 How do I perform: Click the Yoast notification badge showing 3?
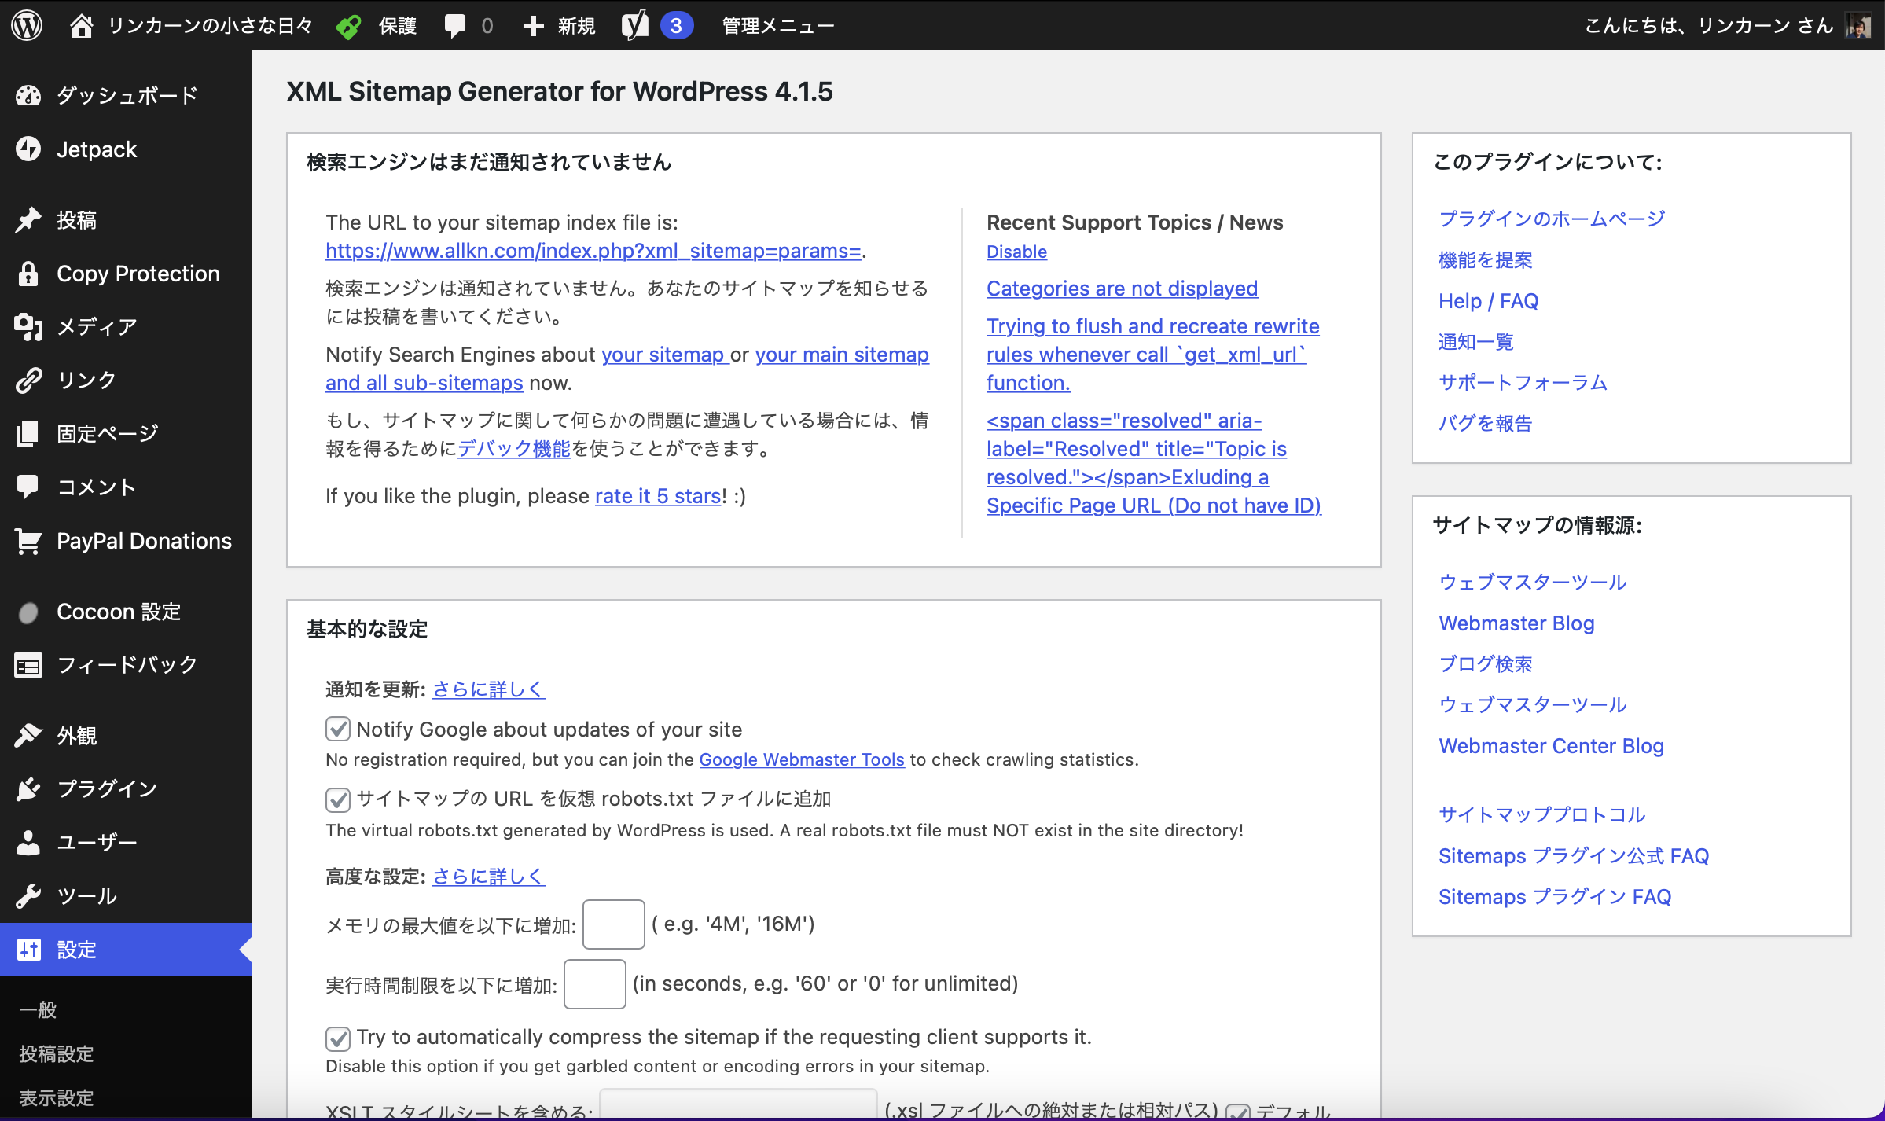point(676,26)
